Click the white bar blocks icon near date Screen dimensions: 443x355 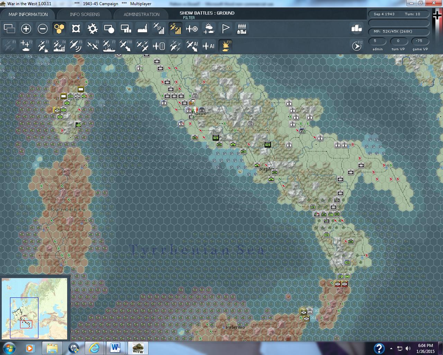[x=356, y=28]
